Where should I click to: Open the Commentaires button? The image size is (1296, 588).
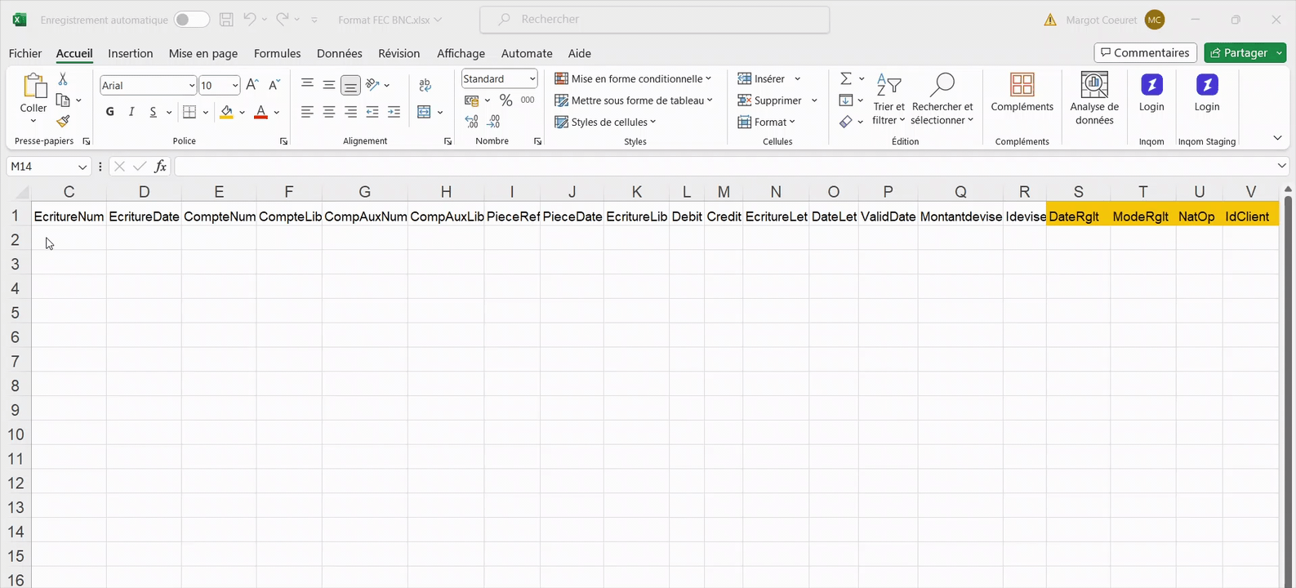coord(1145,53)
